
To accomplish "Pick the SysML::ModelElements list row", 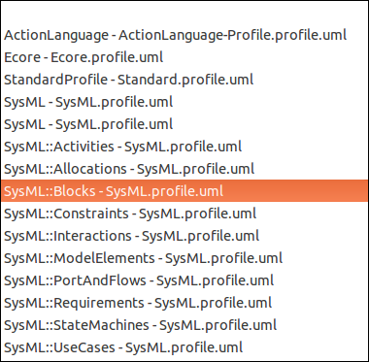I will [x=184, y=258].
